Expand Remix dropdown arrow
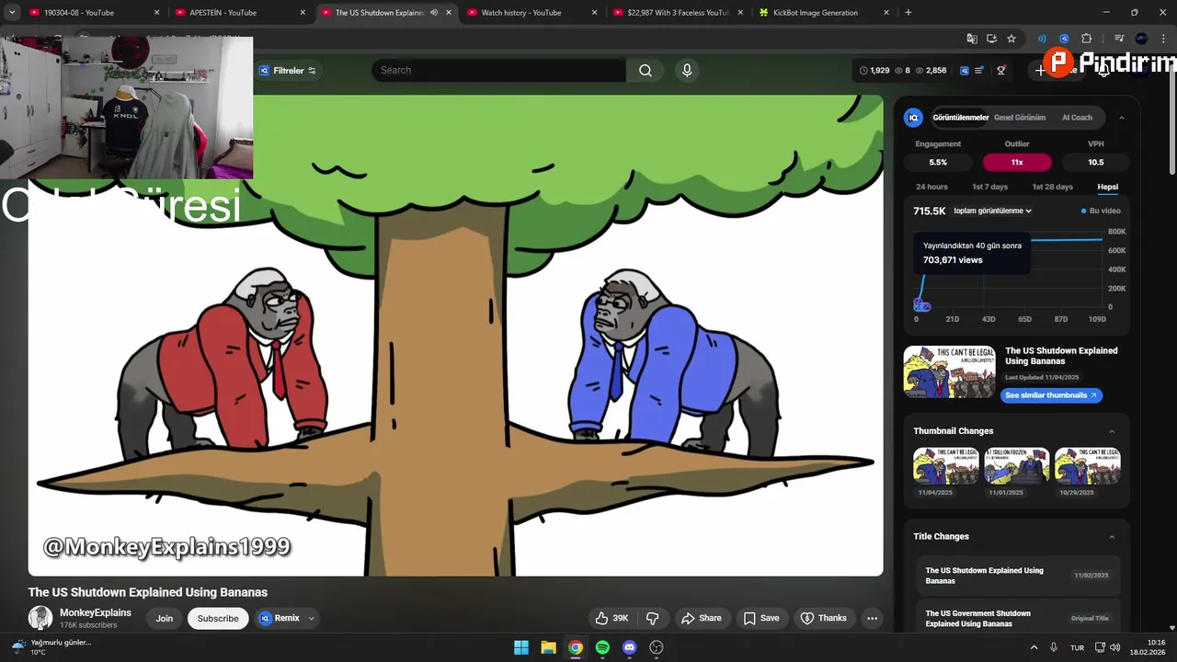The image size is (1177, 662). pyautogui.click(x=311, y=618)
